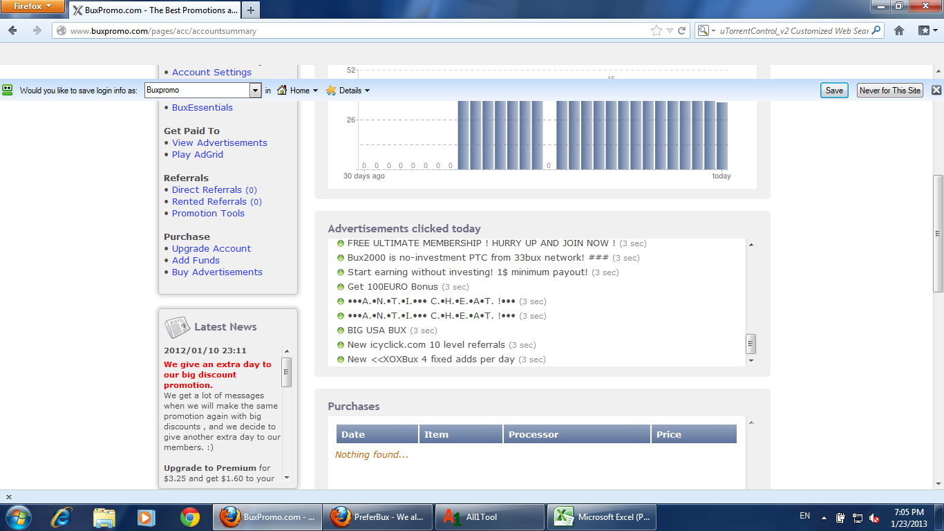Click the browser Back arrow button

coord(13,30)
